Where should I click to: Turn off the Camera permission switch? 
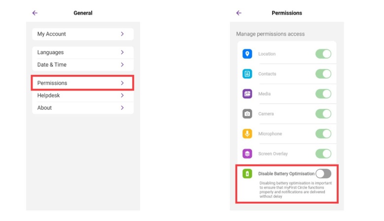(323, 114)
